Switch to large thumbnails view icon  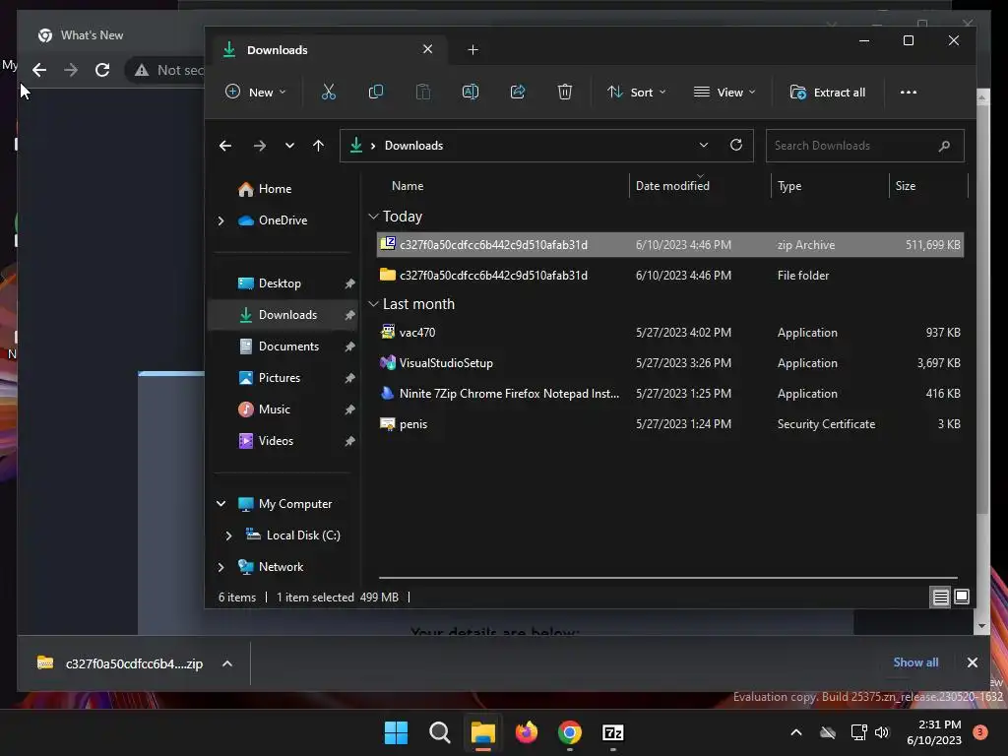[962, 598]
